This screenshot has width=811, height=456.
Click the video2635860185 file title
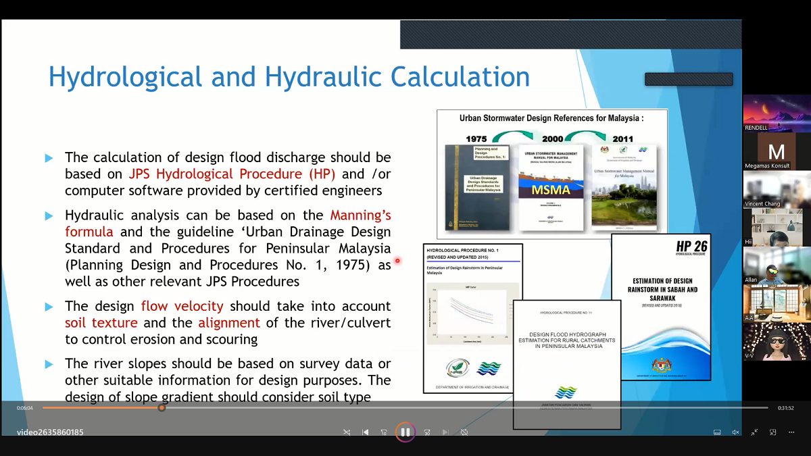pos(50,432)
